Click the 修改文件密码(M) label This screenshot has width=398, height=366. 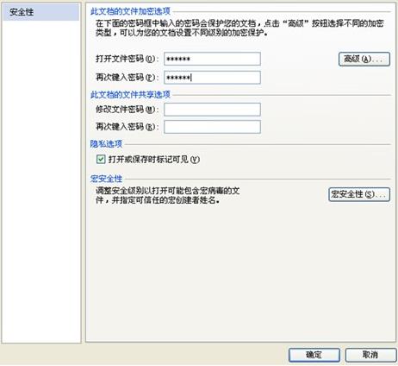click(x=127, y=110)
